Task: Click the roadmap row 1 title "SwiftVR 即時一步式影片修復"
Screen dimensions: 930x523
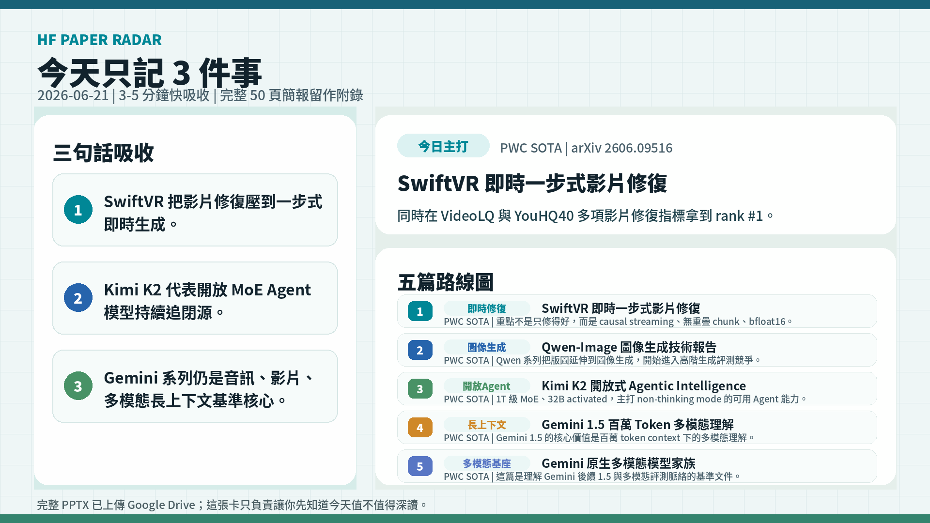Action: pos(621,308)
